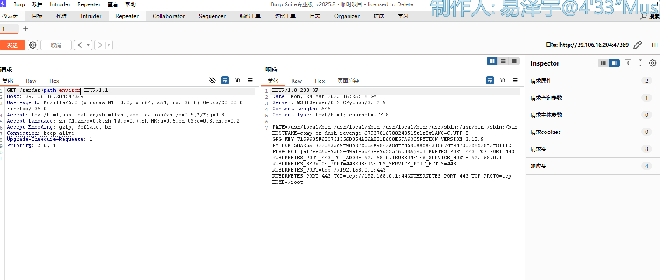
Task: Toggle word wrap icon in request panel
Action: 225,80
